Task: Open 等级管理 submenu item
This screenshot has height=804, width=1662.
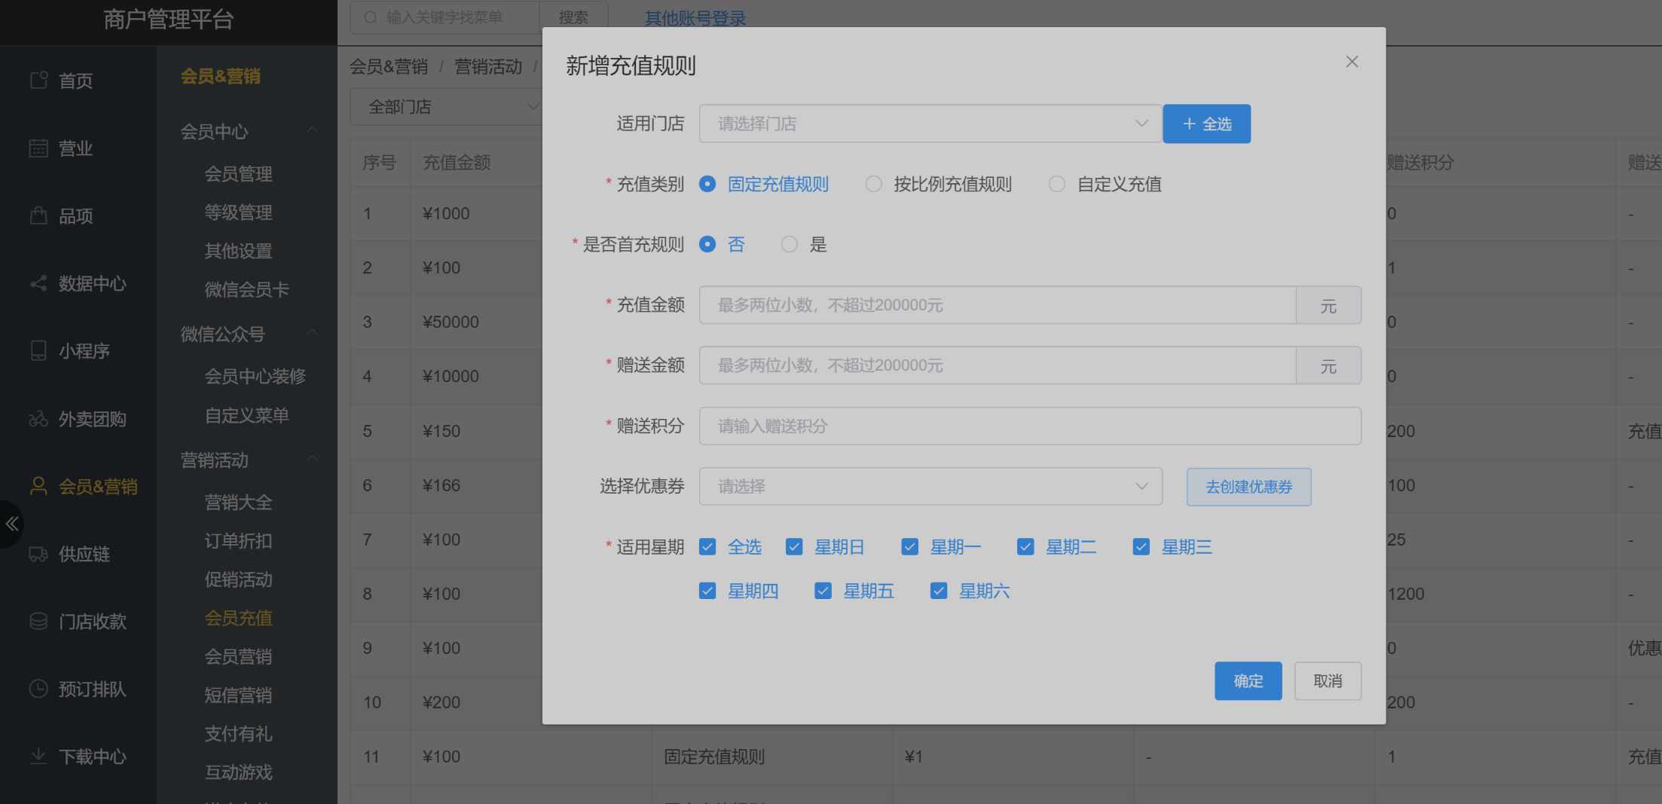Action: (239, 212)
